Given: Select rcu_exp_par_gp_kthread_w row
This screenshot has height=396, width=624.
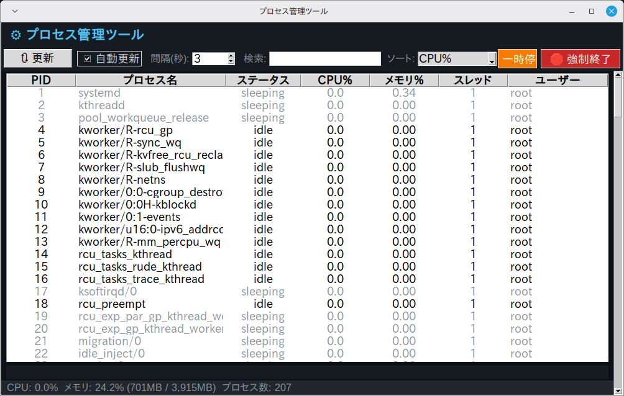Looking at the screenshot, I should click(307, 317).
